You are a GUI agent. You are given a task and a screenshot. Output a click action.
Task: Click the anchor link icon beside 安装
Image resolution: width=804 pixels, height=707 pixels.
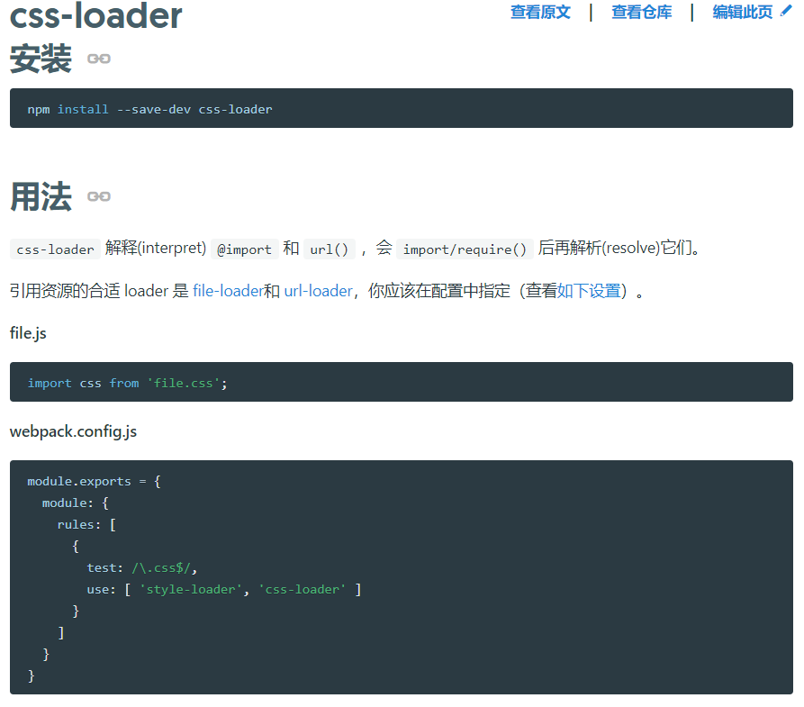coord(98,59)
